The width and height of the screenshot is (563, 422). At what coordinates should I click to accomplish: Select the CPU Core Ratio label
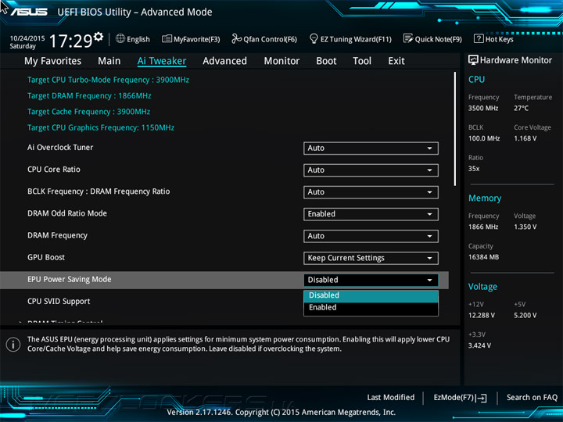(54, 170)
